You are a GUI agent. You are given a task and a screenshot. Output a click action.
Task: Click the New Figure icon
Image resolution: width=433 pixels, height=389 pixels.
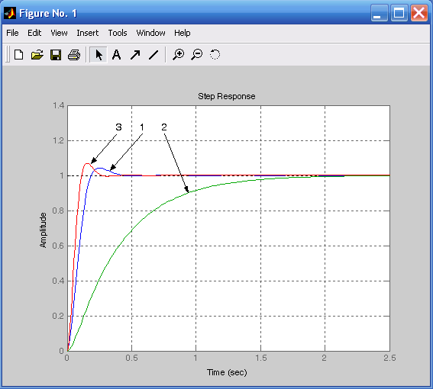(18, 55)
